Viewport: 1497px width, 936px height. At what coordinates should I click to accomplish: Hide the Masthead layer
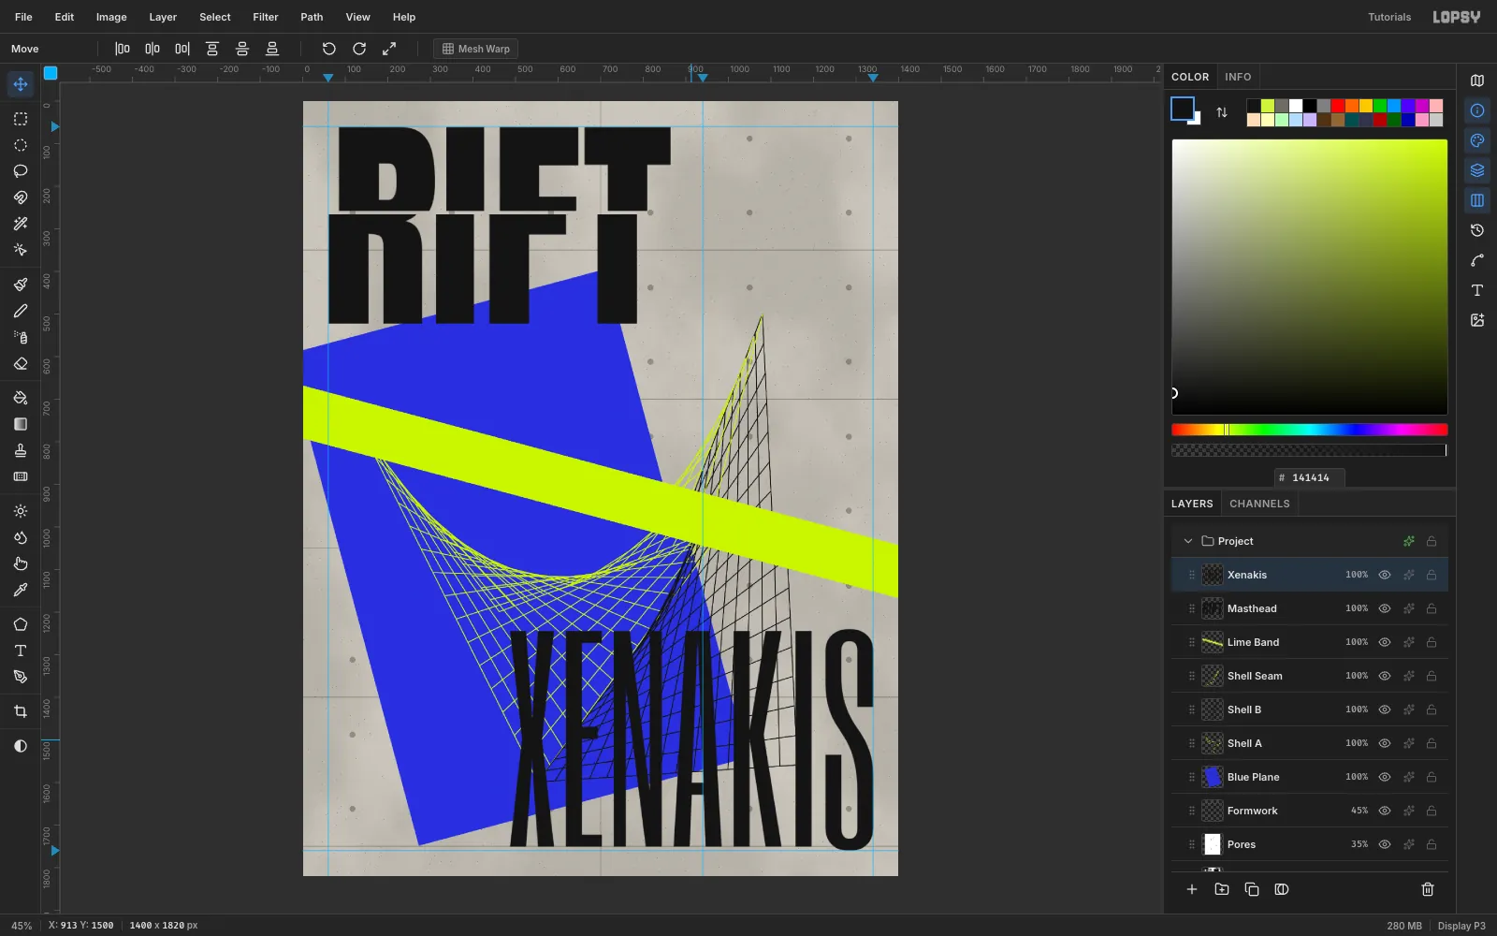click(1385, 608)
